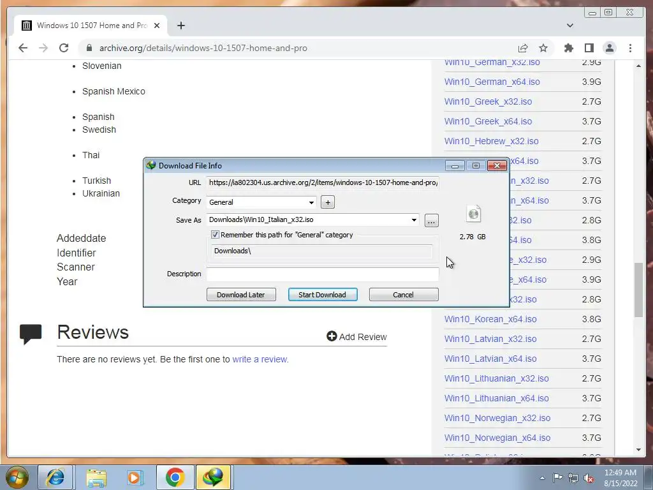
Task: Click the Action Center flag icon
Action: pos(557,477)
